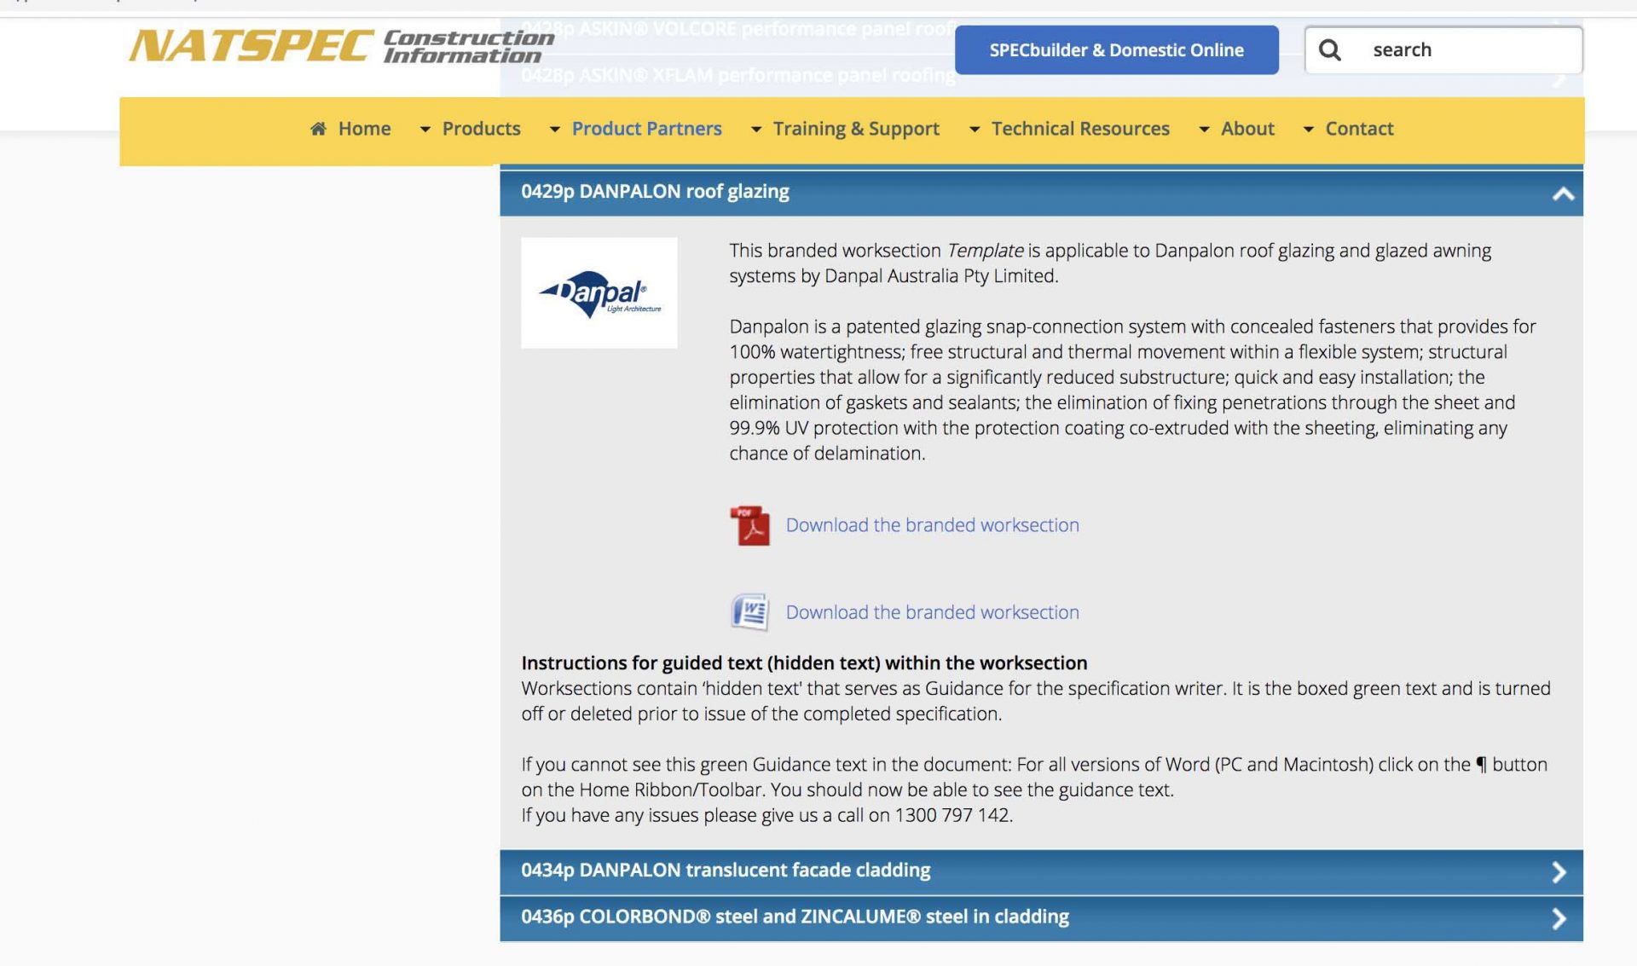Click the Contact navigation tab
The image size is (1637, 966).
(1357, 126)
